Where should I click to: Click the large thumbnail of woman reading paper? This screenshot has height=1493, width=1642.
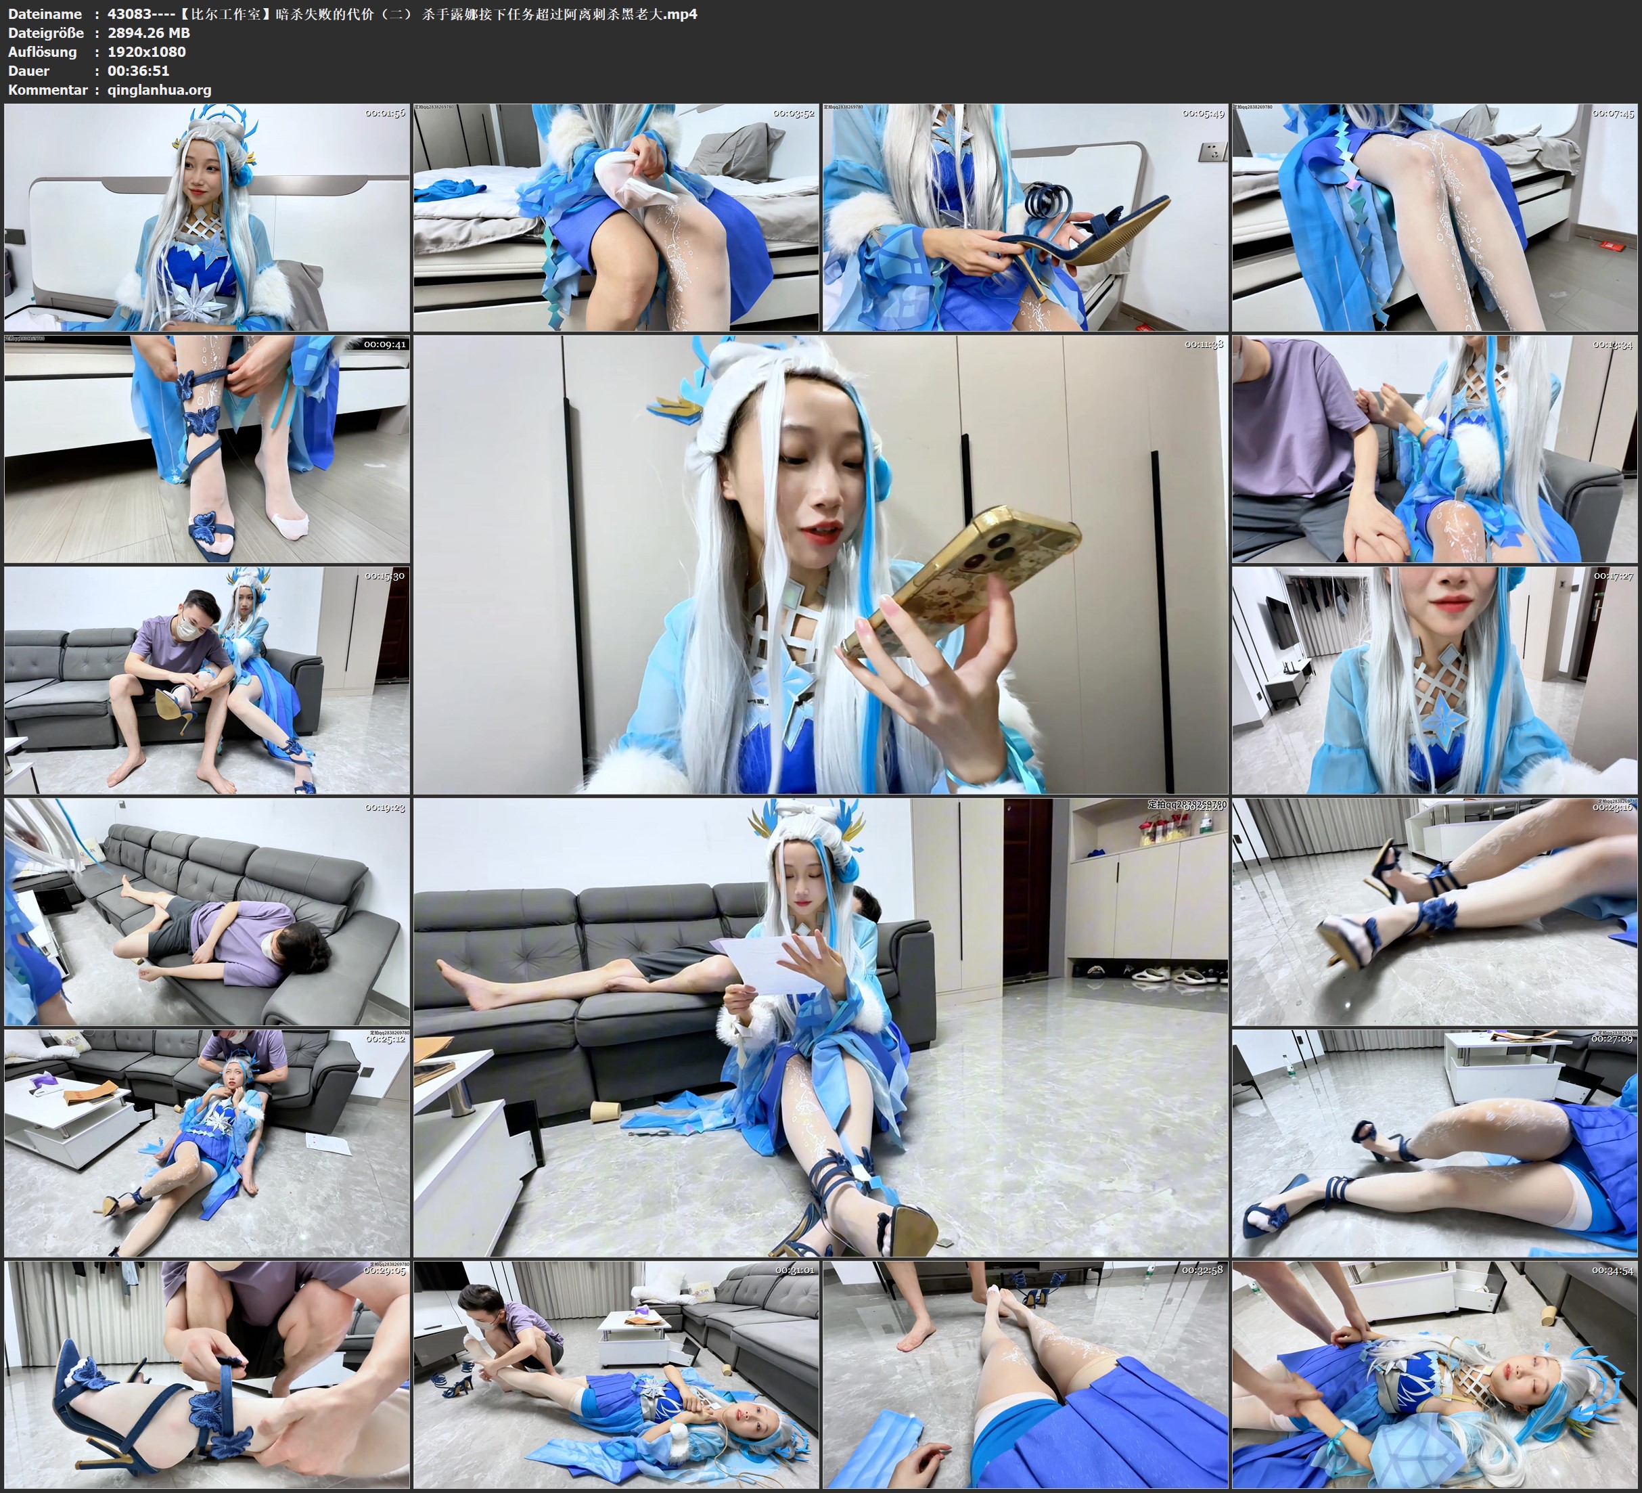(820, 1027)
